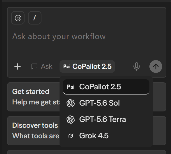171x154 pixels.
Task: Send message with up arrow button
Action: (156, 66)
